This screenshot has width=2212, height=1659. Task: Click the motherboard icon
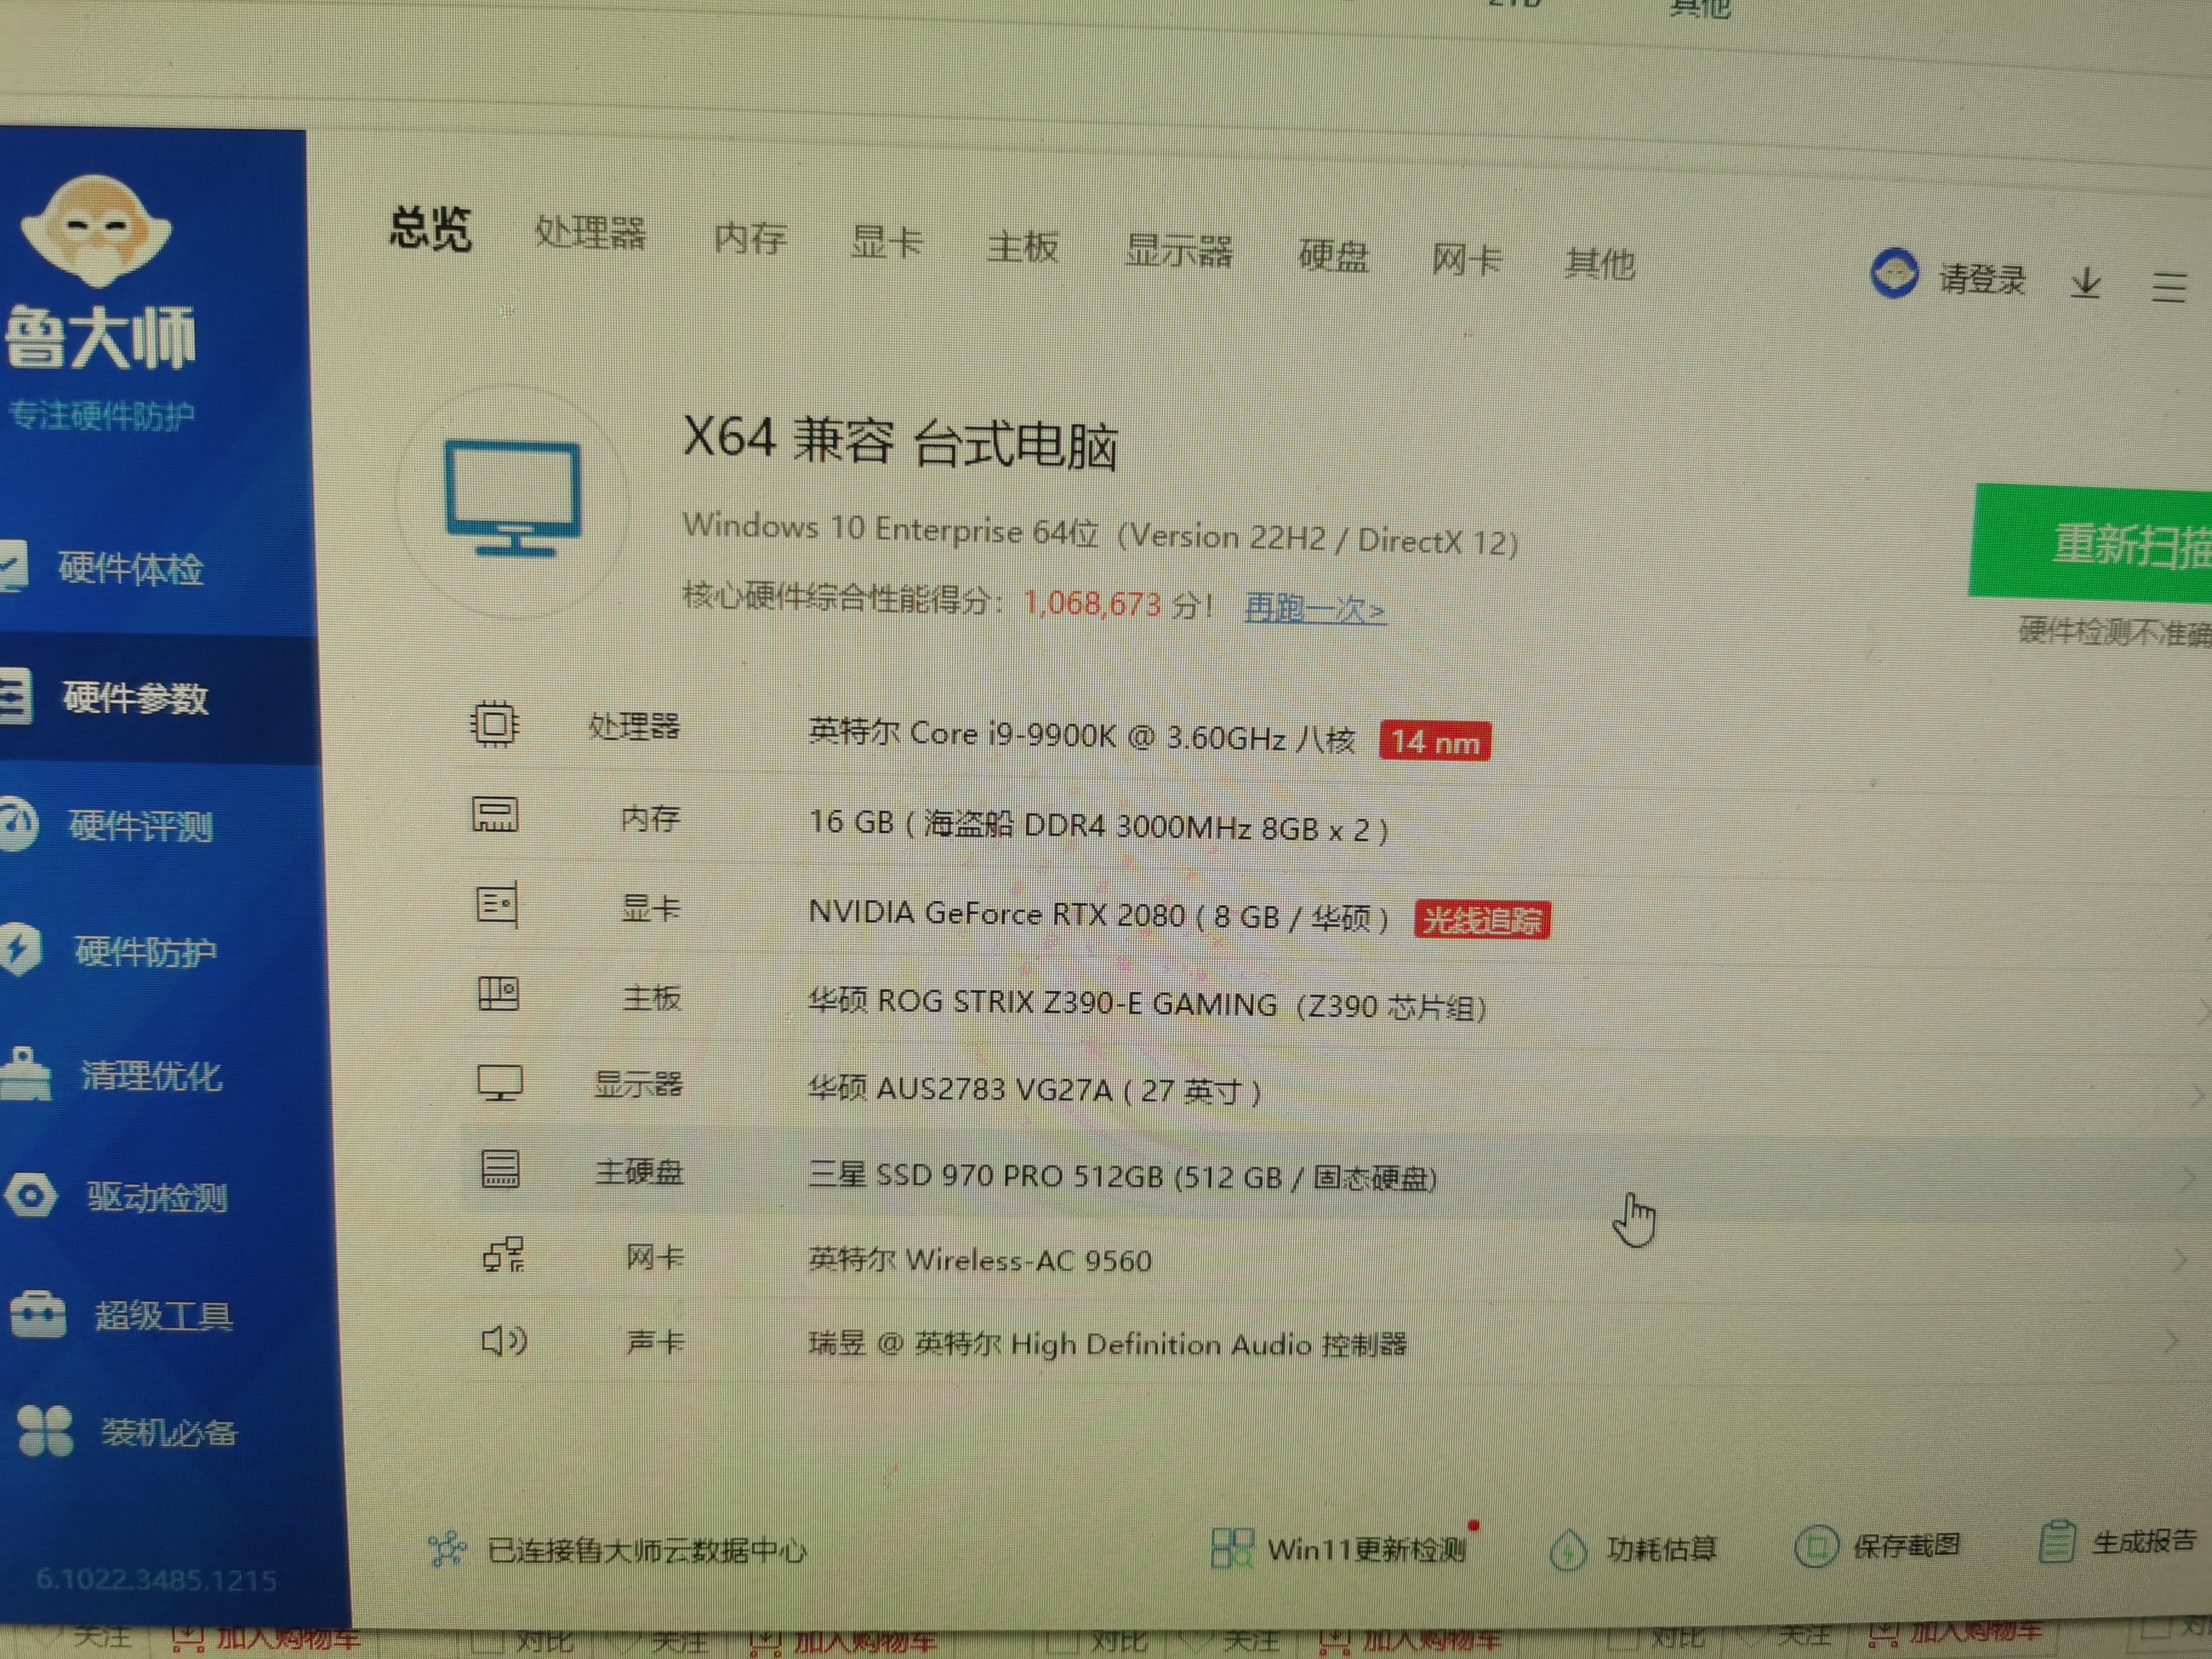498,993
